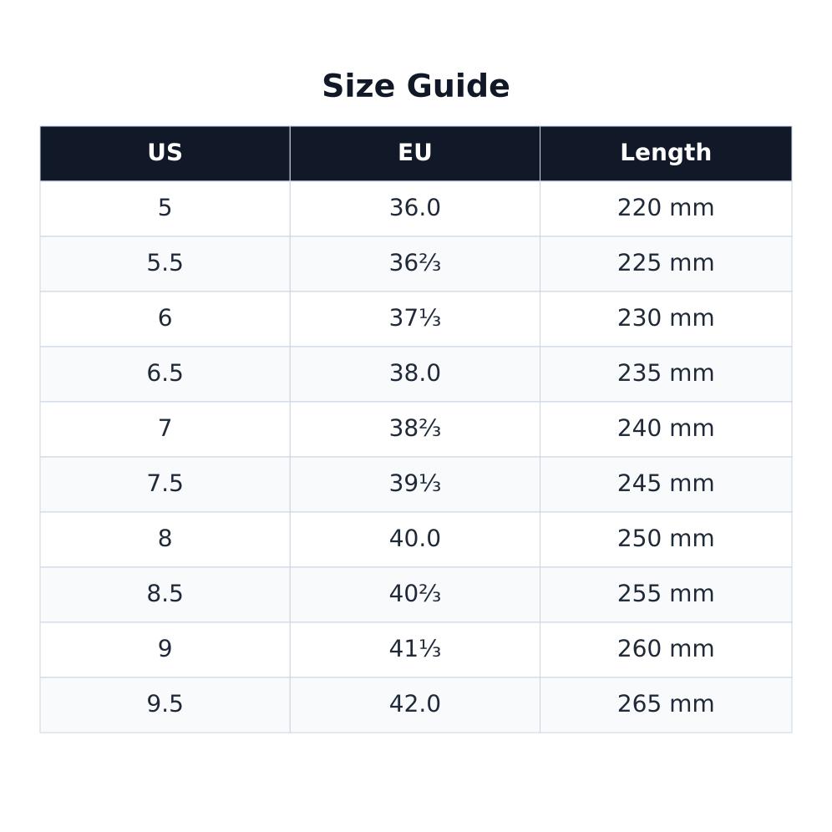Viewport: 832px width, 832px height.
Task: Click US size 9 cell
Action: coord(165,650)
